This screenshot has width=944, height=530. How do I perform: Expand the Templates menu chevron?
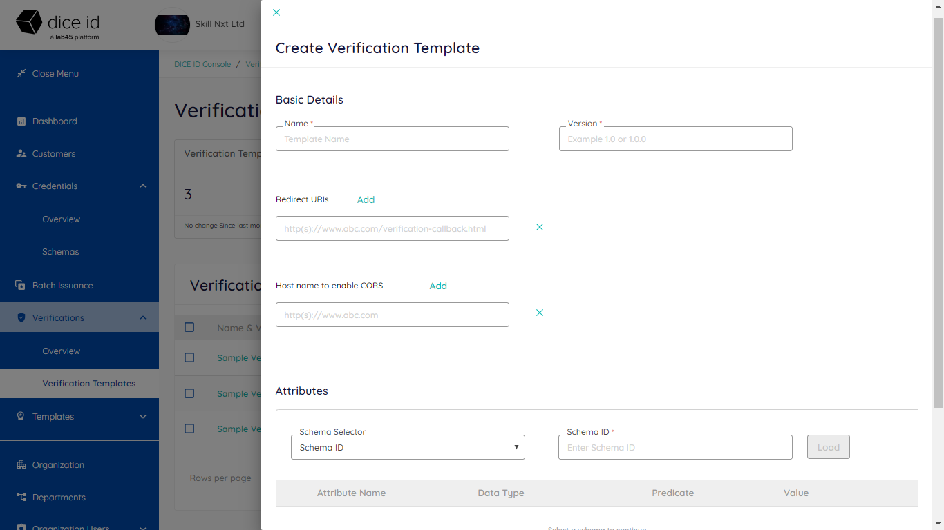pos(143,417)
